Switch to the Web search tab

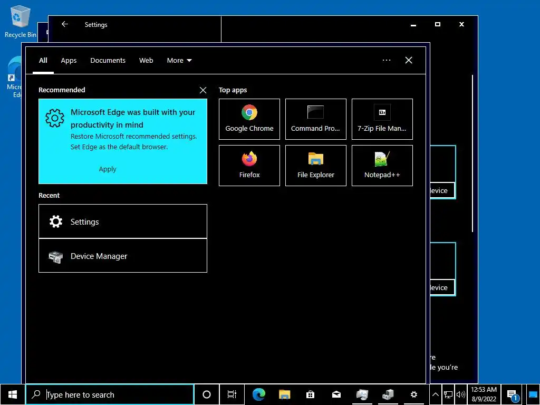click(x=146, y=60)
